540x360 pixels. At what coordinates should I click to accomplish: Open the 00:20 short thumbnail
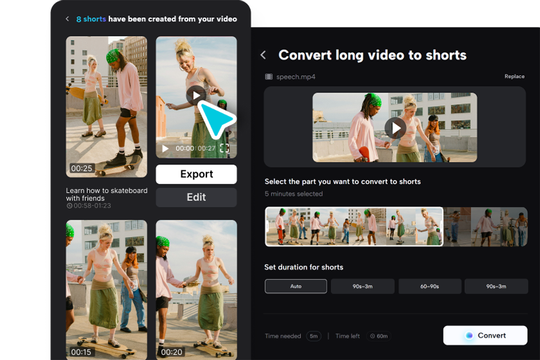point(196,290)
